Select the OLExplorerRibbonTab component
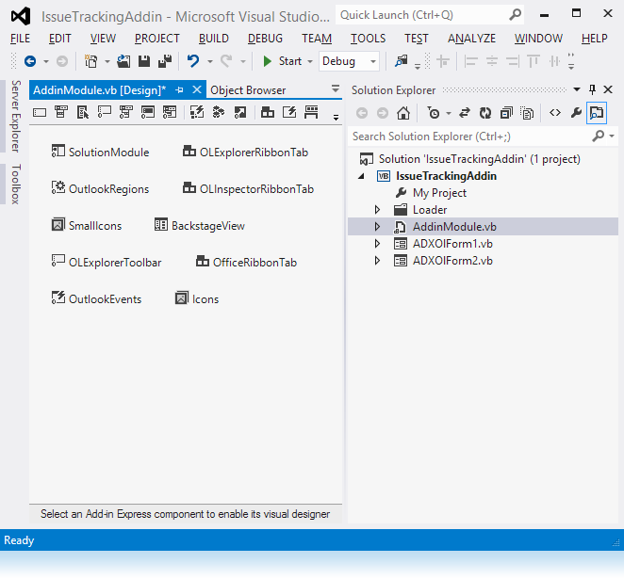Image resolution: width=624 pixels, height=579 pixels. click(x=245, y=153)
